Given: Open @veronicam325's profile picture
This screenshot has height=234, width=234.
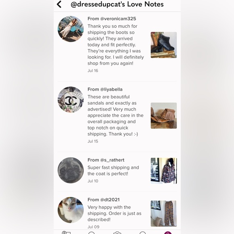Looking at the screenshot, I should [71, 29].
